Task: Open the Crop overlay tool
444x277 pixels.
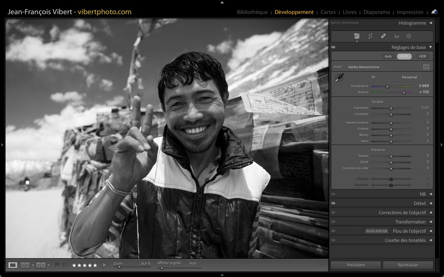Action: pyautogui.click(x=370, y=36)
